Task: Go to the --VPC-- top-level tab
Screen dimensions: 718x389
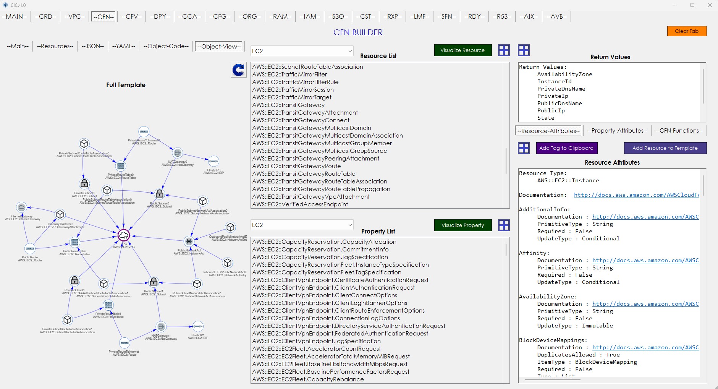Action: pyautogui.click(x=74, y=16)
